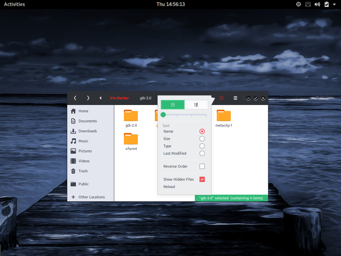Click the crosshair tray icon in top bar
Image resolution: width=341 pixels, height=256 pixels.
coord(298,4)
